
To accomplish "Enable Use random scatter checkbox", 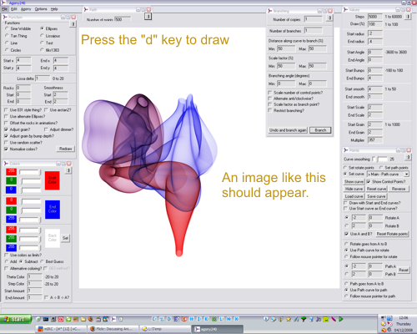I will [6, 143].
